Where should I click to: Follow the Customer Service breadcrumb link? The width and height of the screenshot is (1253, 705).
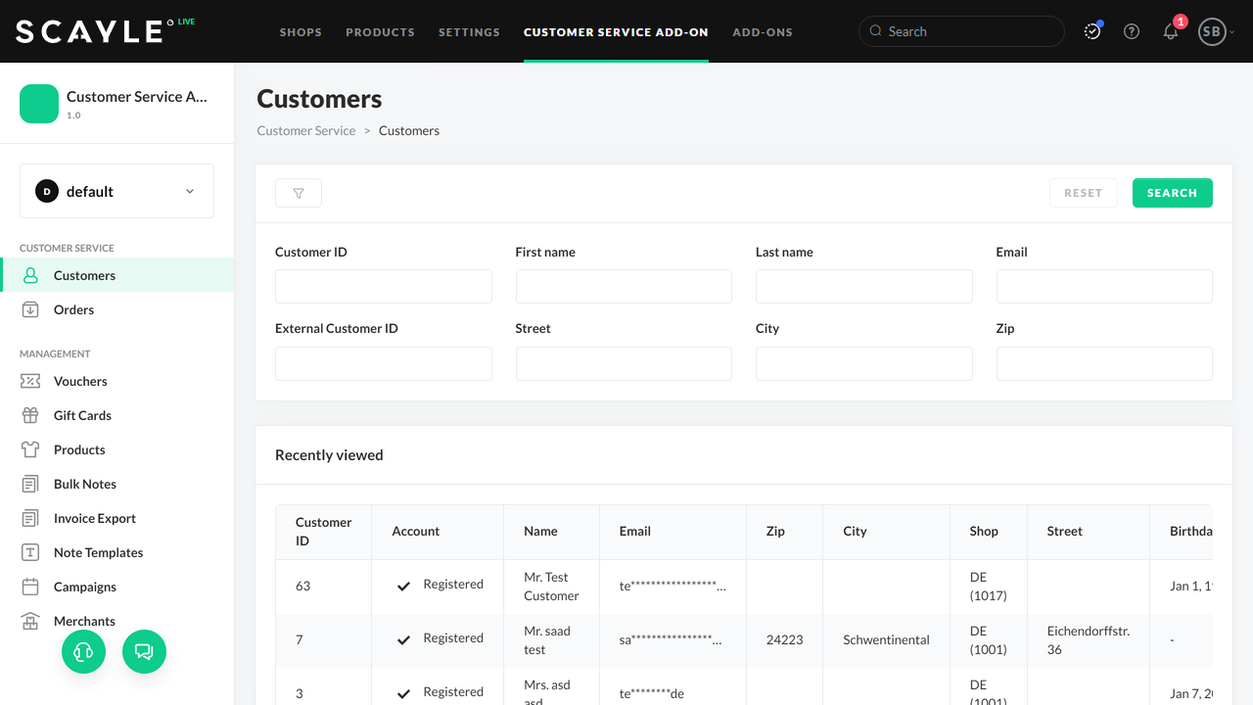306,130
